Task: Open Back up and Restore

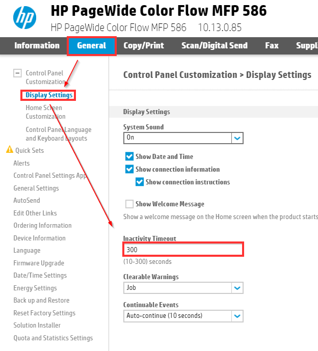Action: (x=41, y=301)
